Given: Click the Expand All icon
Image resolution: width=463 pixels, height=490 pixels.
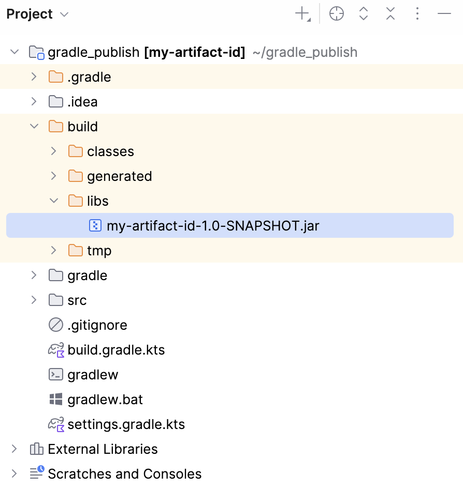Looking at the screenshot, I should [x=364, y=14].
